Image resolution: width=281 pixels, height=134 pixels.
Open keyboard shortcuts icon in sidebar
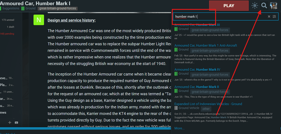point(16,123)
